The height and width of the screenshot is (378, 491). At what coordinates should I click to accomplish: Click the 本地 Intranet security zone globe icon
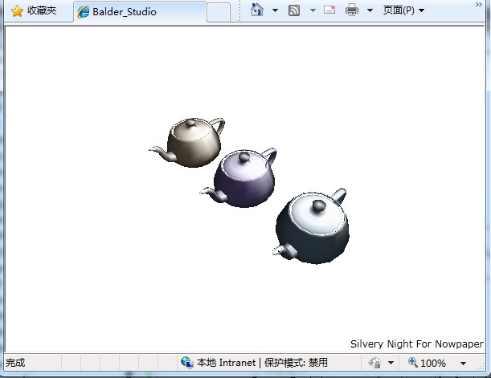pos(187,363)
